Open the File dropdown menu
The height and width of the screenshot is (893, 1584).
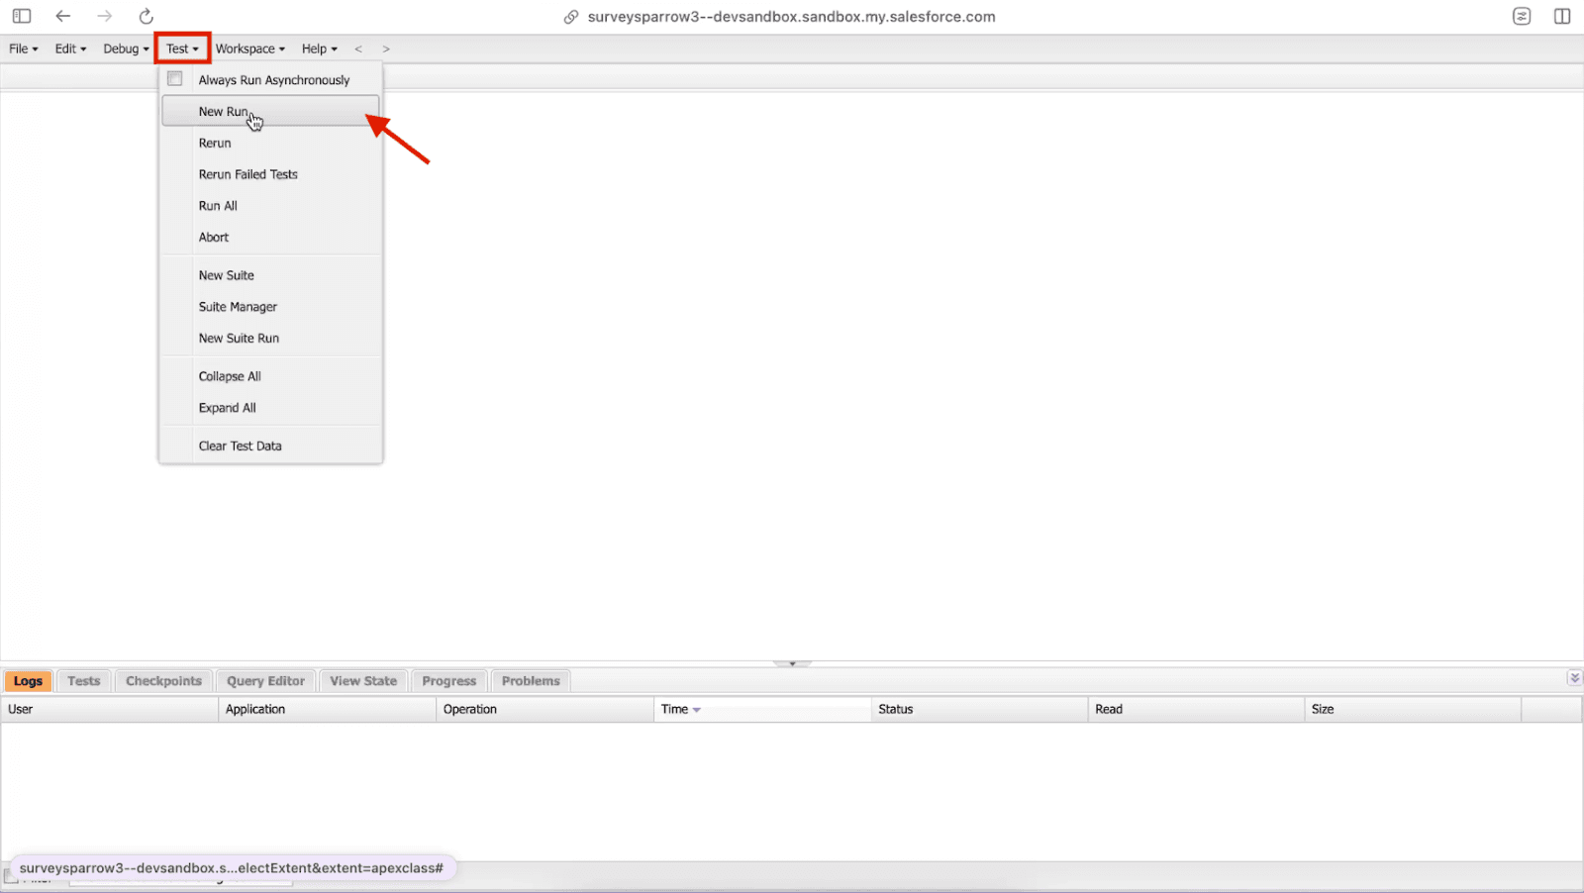coord(23,49)
